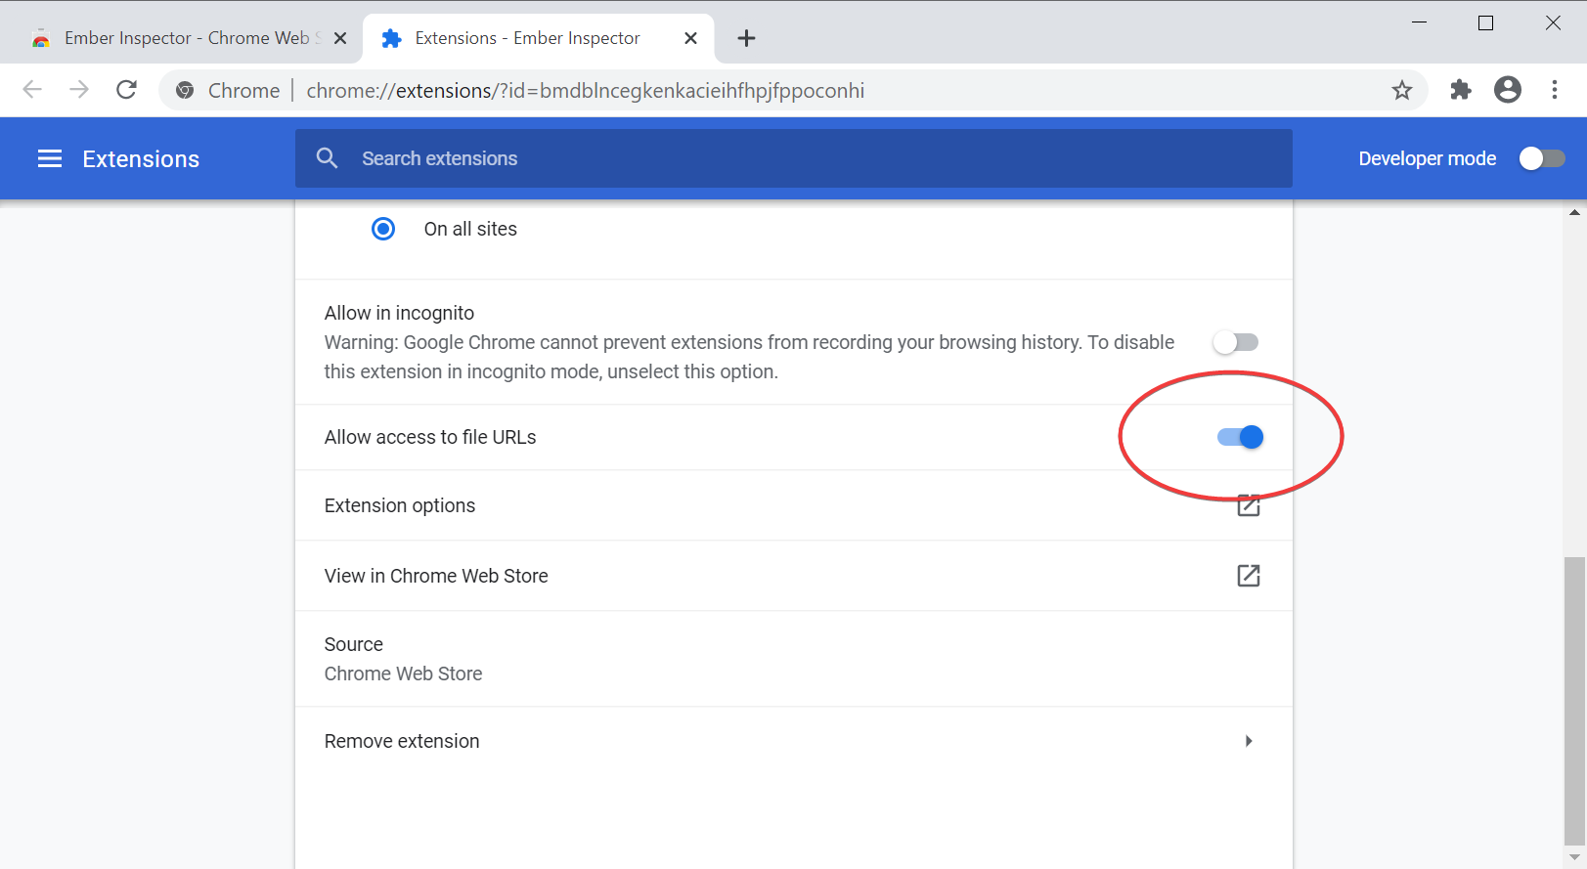Enable the Developer mode toggle
The height and width of the screenshot is (869, 1587).
[1541, 158]
